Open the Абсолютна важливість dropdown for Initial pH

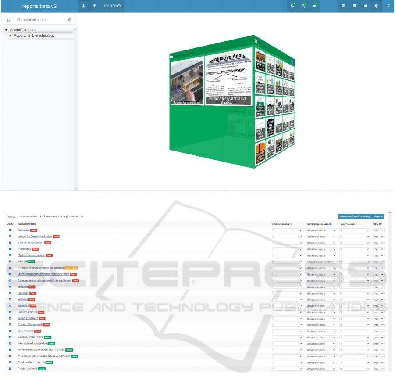pyautogui.click(x=321, y=262)
